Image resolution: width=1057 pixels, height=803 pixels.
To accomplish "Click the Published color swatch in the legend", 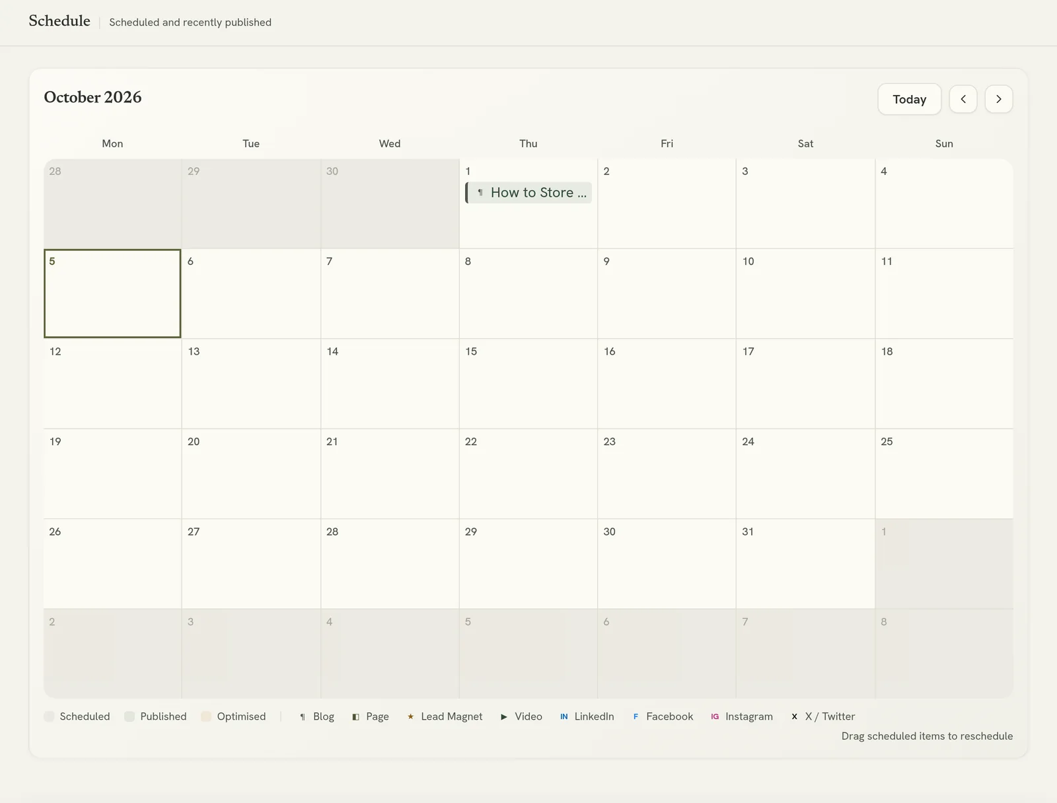I will (x=129, y=716).
